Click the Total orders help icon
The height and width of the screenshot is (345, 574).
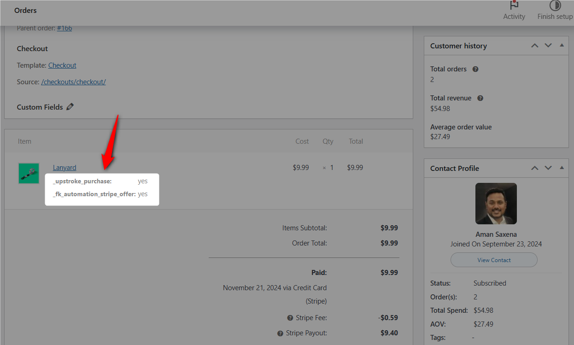tap(475, 69)
